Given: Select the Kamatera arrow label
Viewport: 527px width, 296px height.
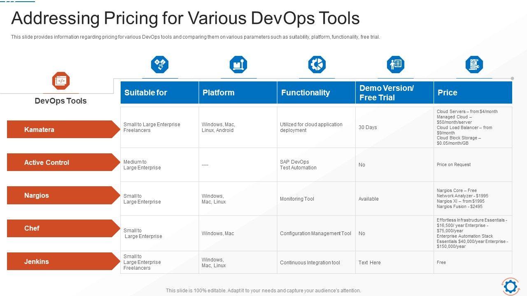Looking at the screenshot, I should (x=63, y=129).
